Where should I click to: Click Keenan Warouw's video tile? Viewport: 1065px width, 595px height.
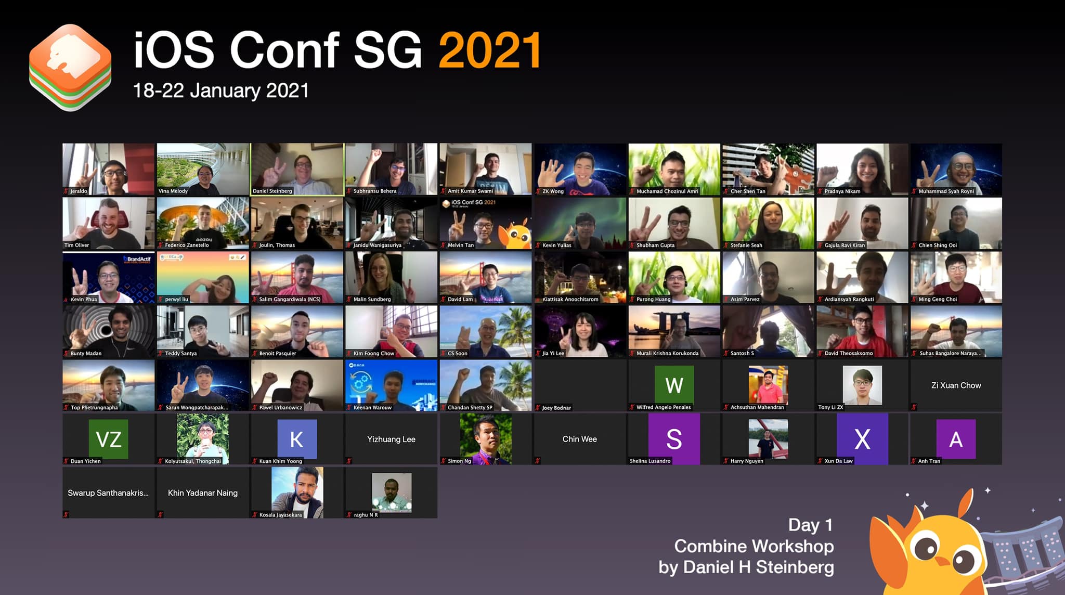[x=388, y=383]
